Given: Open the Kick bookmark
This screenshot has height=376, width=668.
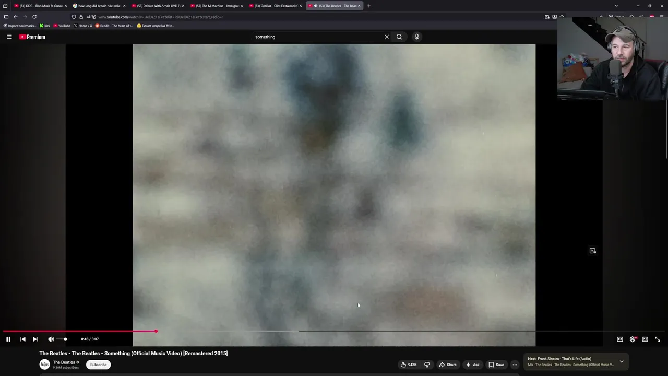Looking at the screenshot, I should pos(45,26).
